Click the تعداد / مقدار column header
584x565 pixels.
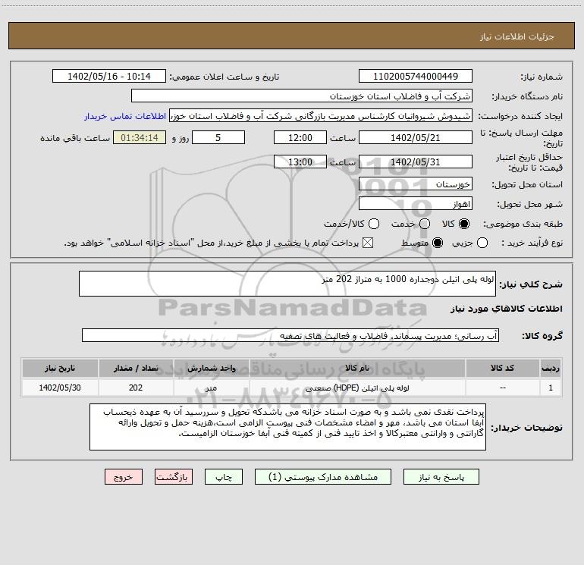click(136, 369)
